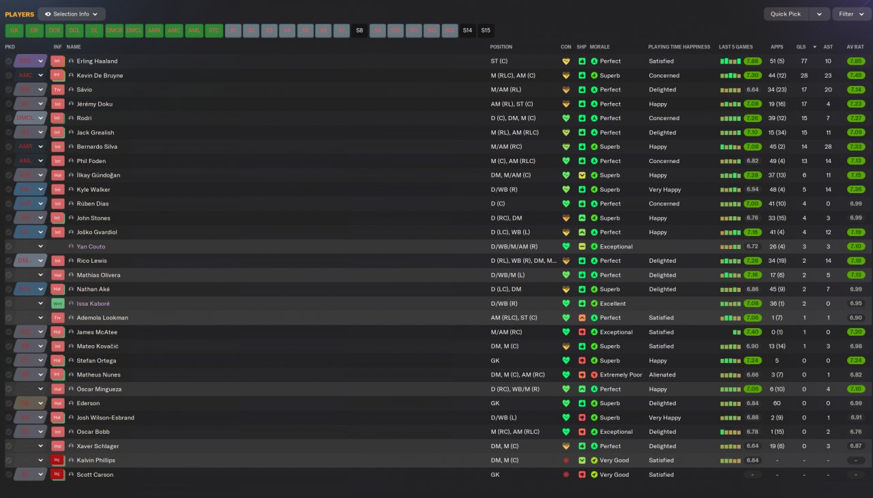This screenshot has width=873, height=498.
Task: Toggle the picked checkbox for Ederson
Action: tap(9, 403)
